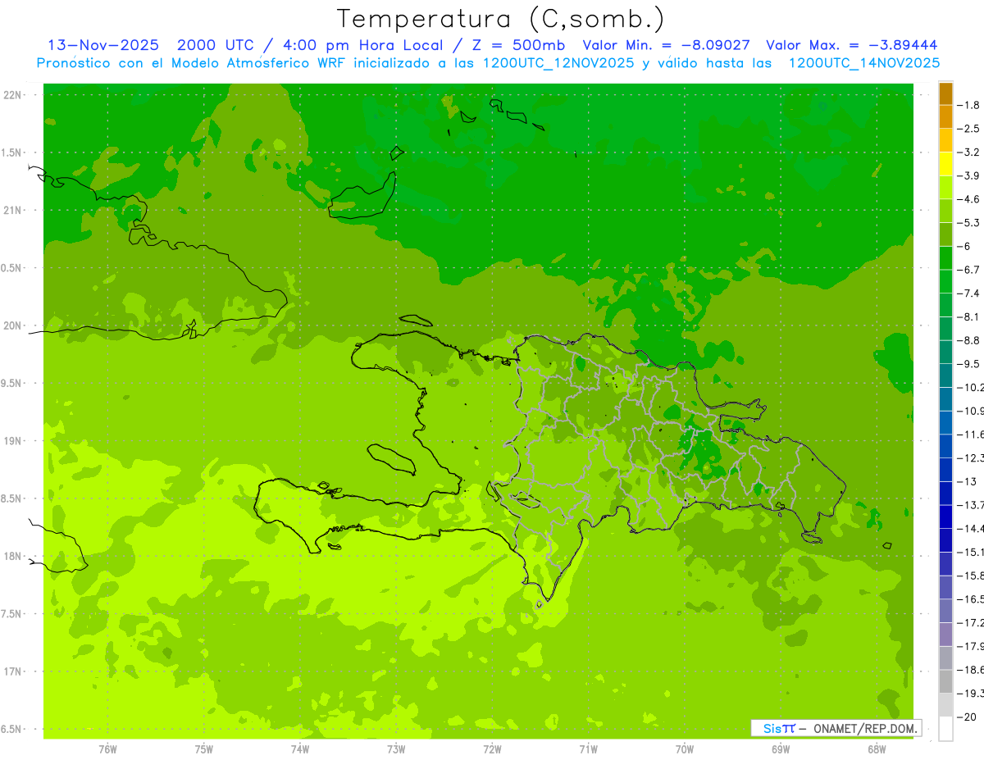Viewport: 984px width, 760px height.
Task: Click the '72W' longitude label
Action: coord(493,749)
